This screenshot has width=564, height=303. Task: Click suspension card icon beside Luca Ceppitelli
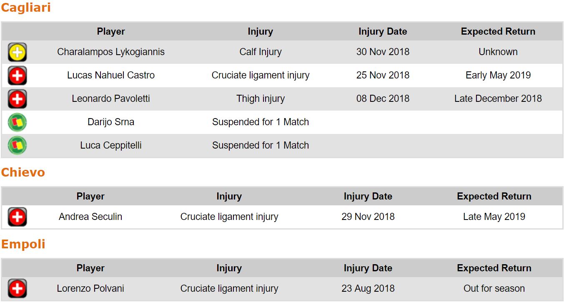pos(17,146)
